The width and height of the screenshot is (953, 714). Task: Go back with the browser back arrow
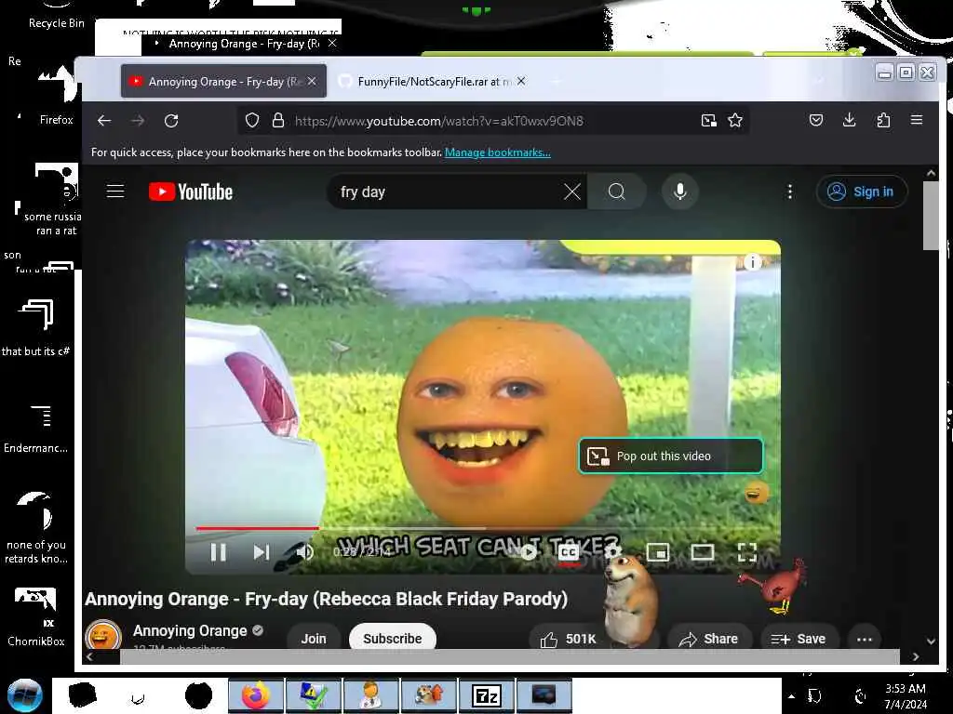pyautogui.click(x=104, y=121)
